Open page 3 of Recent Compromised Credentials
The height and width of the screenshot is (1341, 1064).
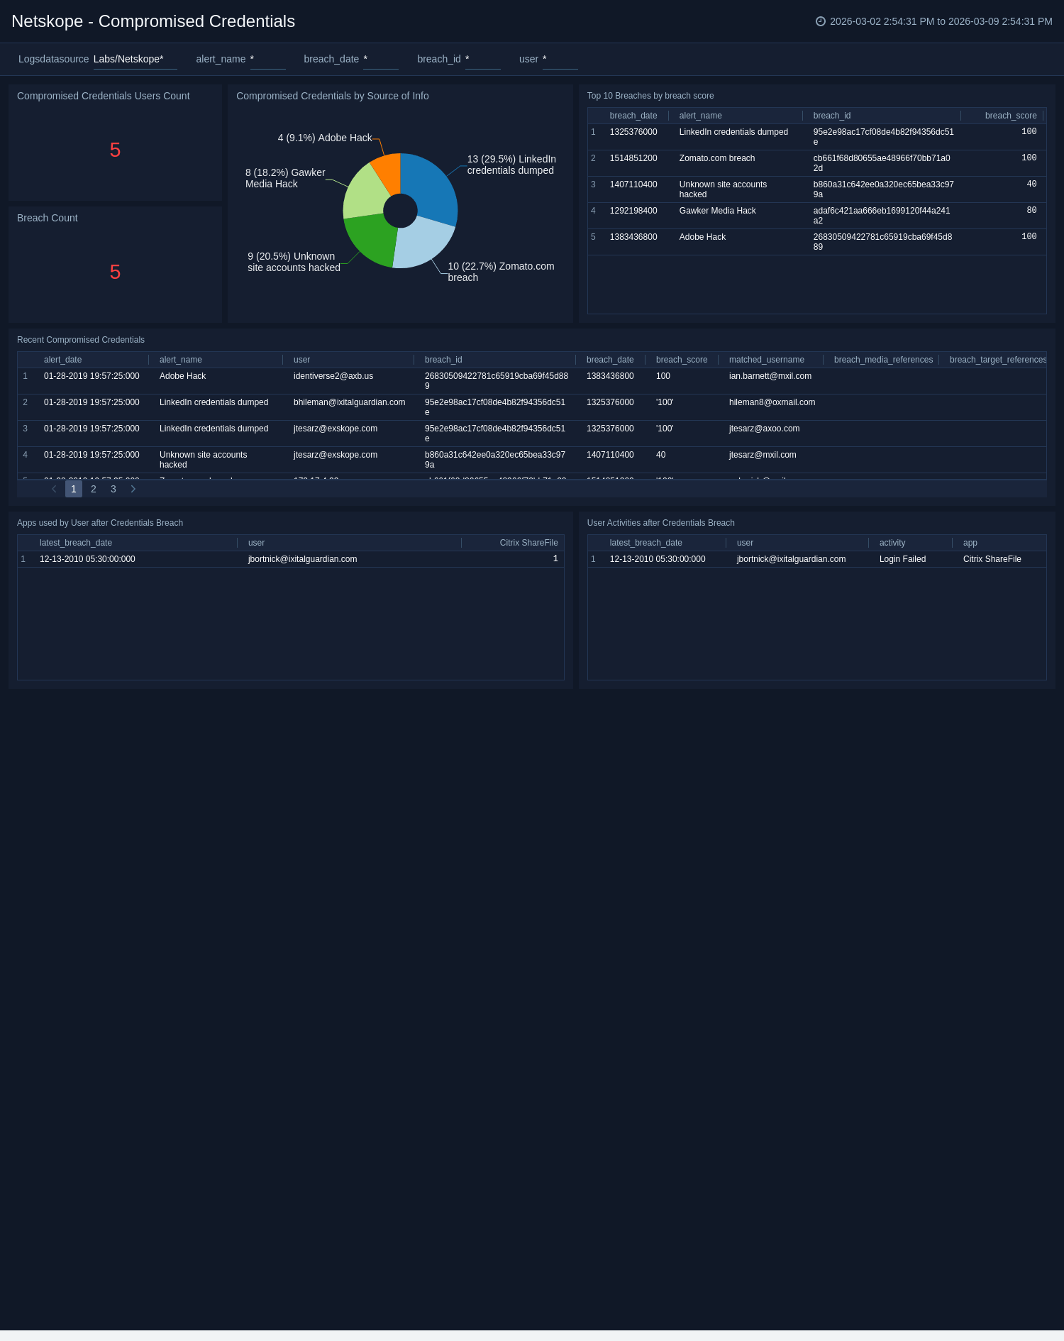click(113, 489)
